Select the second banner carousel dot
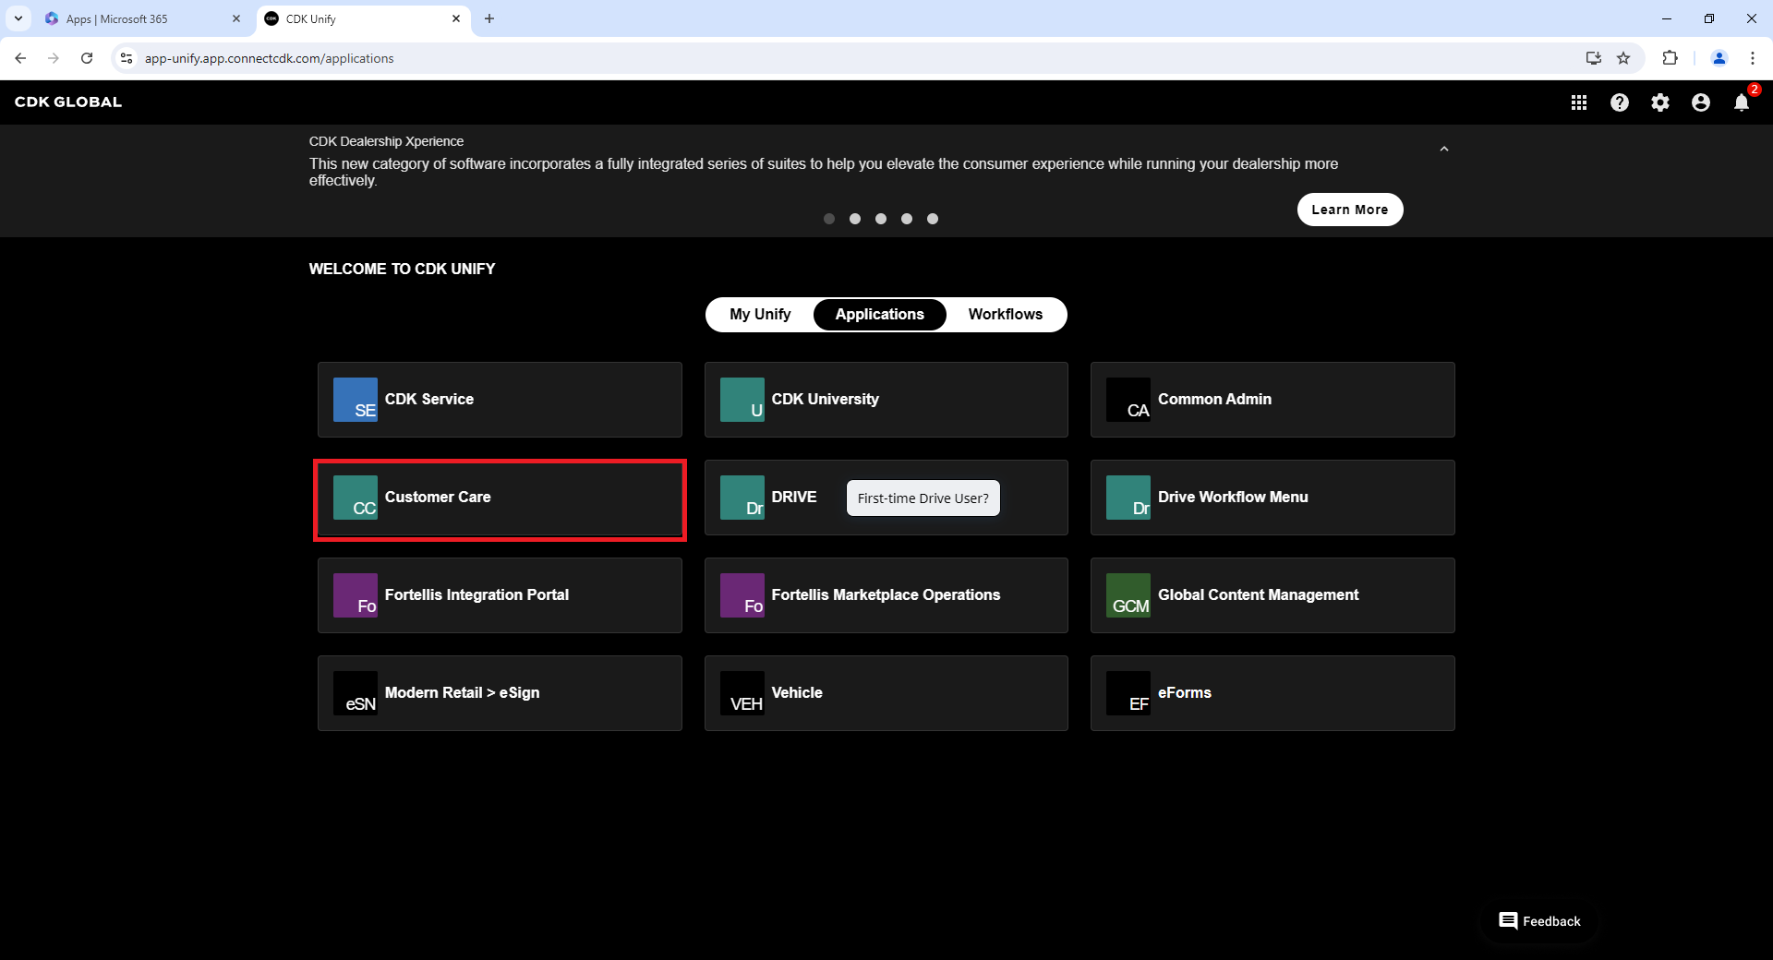The width and height of the screenshot is (1773, 960). [x=855, y=219]
